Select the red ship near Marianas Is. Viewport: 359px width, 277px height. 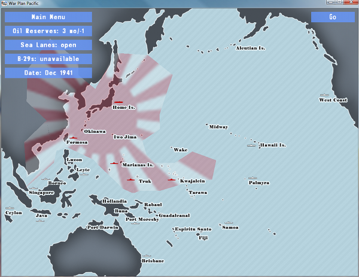(x=114, y=163)
